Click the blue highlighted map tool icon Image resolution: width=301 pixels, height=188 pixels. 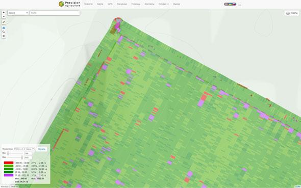point(4,28)
